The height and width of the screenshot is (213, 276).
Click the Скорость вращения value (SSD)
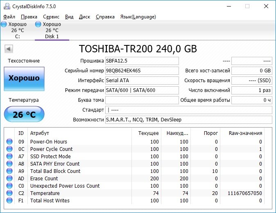(252, 81)
